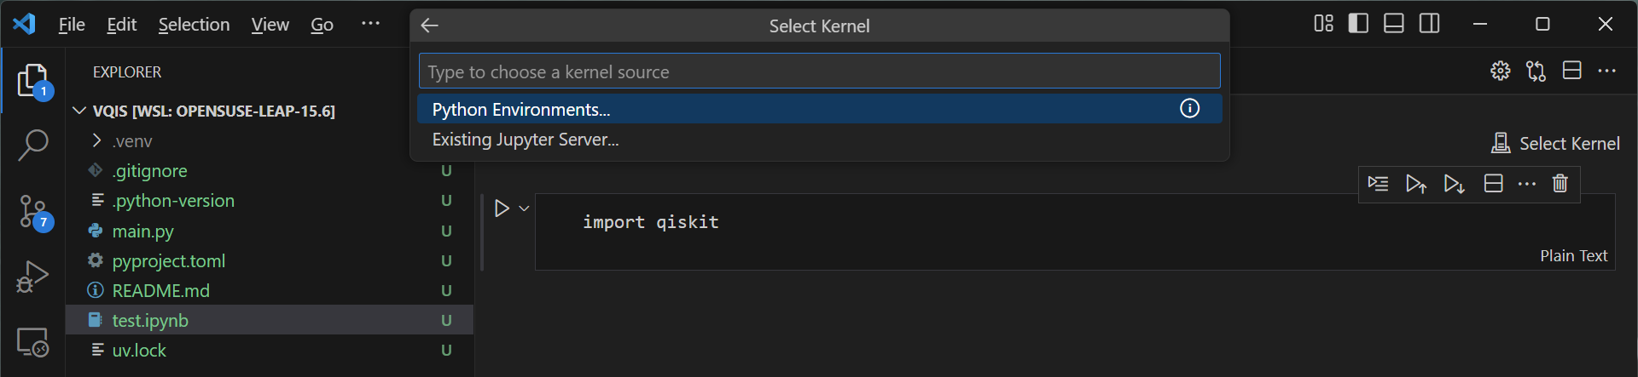Toggle the bottom Panel layout button
1638x377 pixels.
click(x=1394, y=24)
